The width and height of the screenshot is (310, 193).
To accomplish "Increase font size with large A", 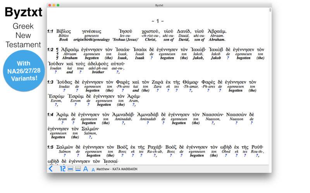I will tap(85, 169).
